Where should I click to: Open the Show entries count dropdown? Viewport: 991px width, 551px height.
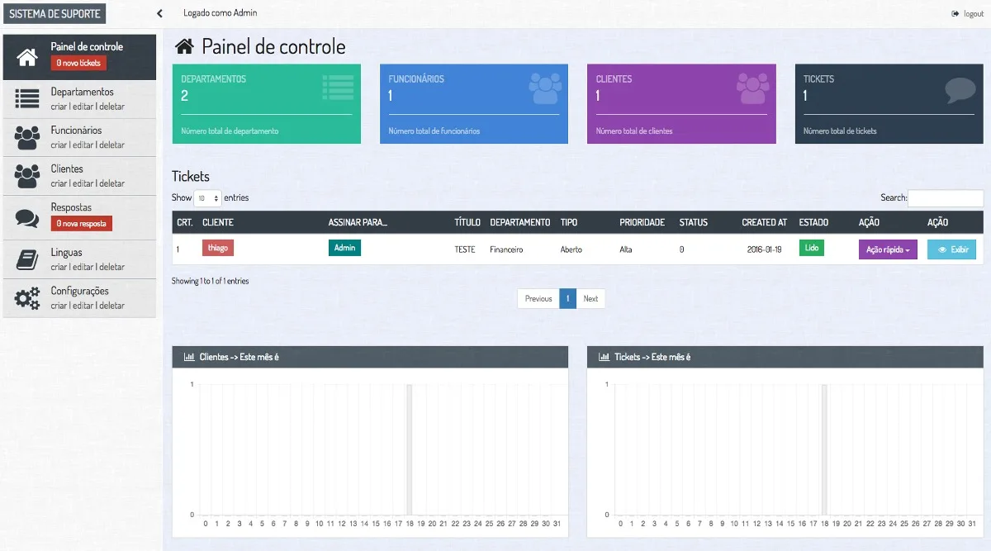(207, 198)
